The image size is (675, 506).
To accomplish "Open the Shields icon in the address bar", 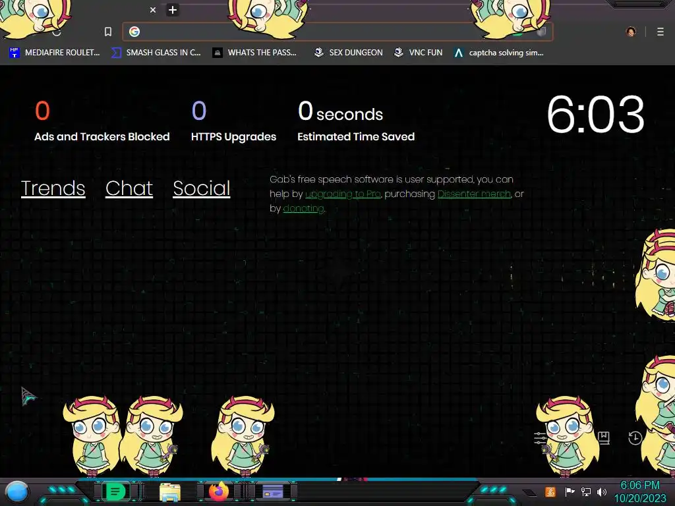I will click(x=541, y=32).
